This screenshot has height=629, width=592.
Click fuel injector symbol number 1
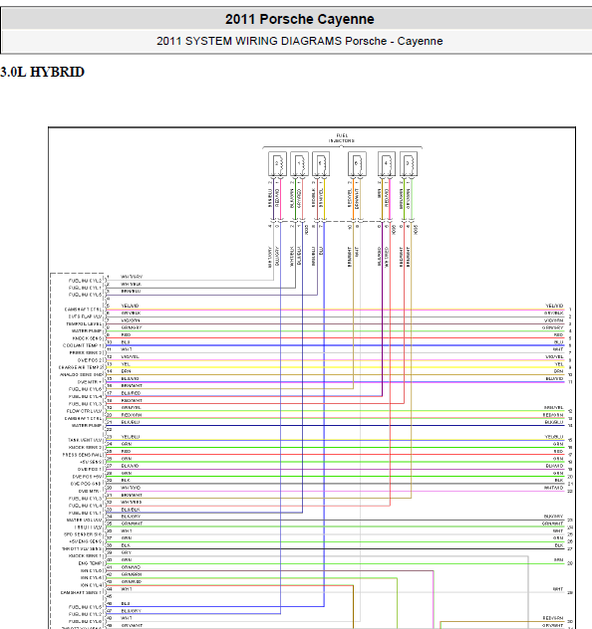(x=299, y=163)
